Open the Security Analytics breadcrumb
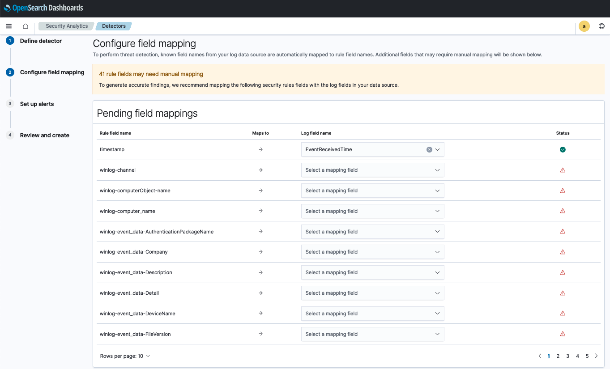 (x=67, y=26)
